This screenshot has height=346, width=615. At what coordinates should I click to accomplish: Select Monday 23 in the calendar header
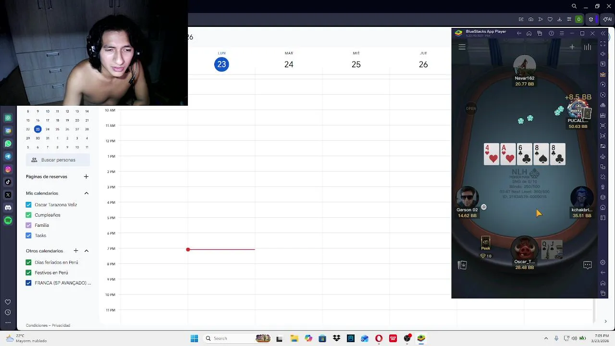[x=221, y=64]
